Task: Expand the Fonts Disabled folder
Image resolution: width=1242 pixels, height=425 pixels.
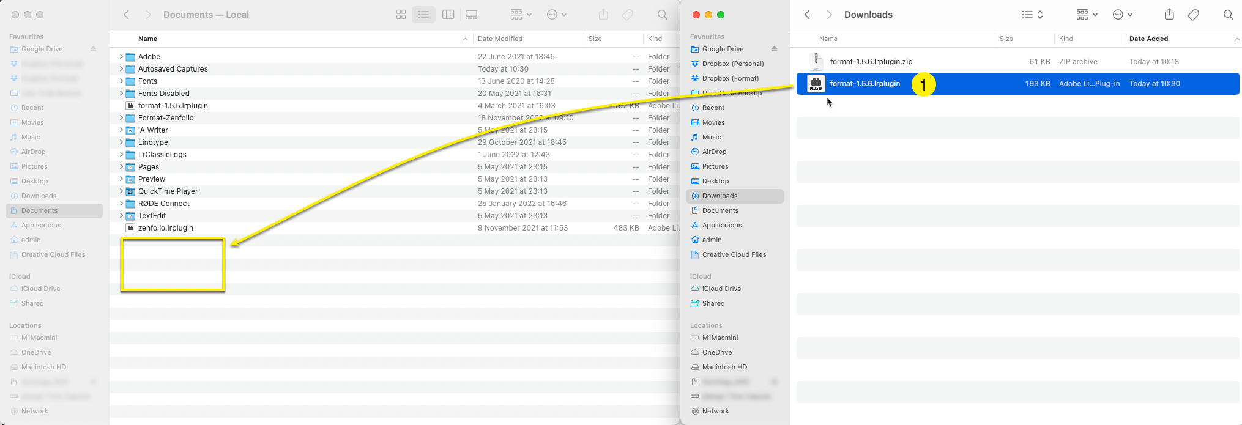Action: click(121, 94)
